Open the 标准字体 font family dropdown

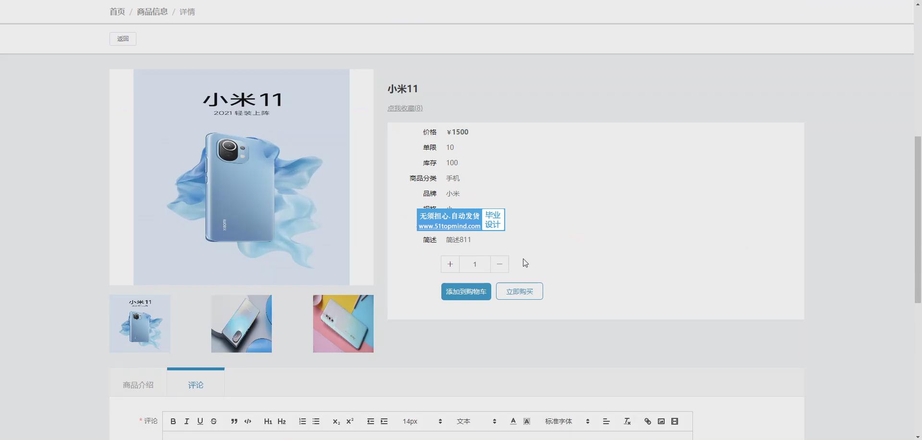567,421
